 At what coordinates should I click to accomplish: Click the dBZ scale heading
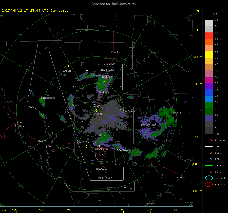pos(215,13)
